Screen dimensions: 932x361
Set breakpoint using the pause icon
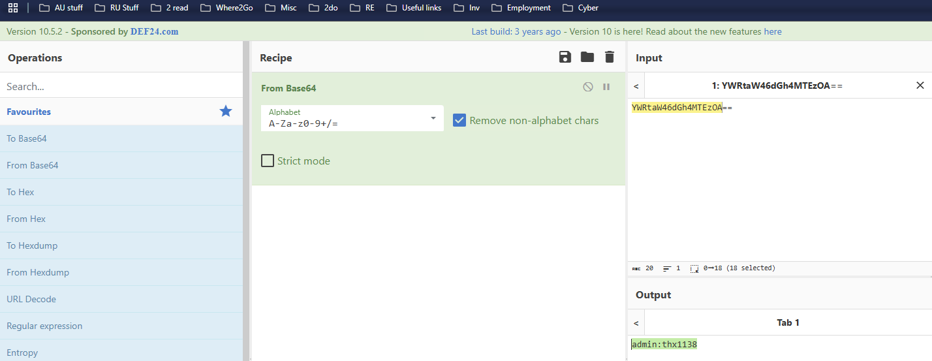tap(606, 87)
